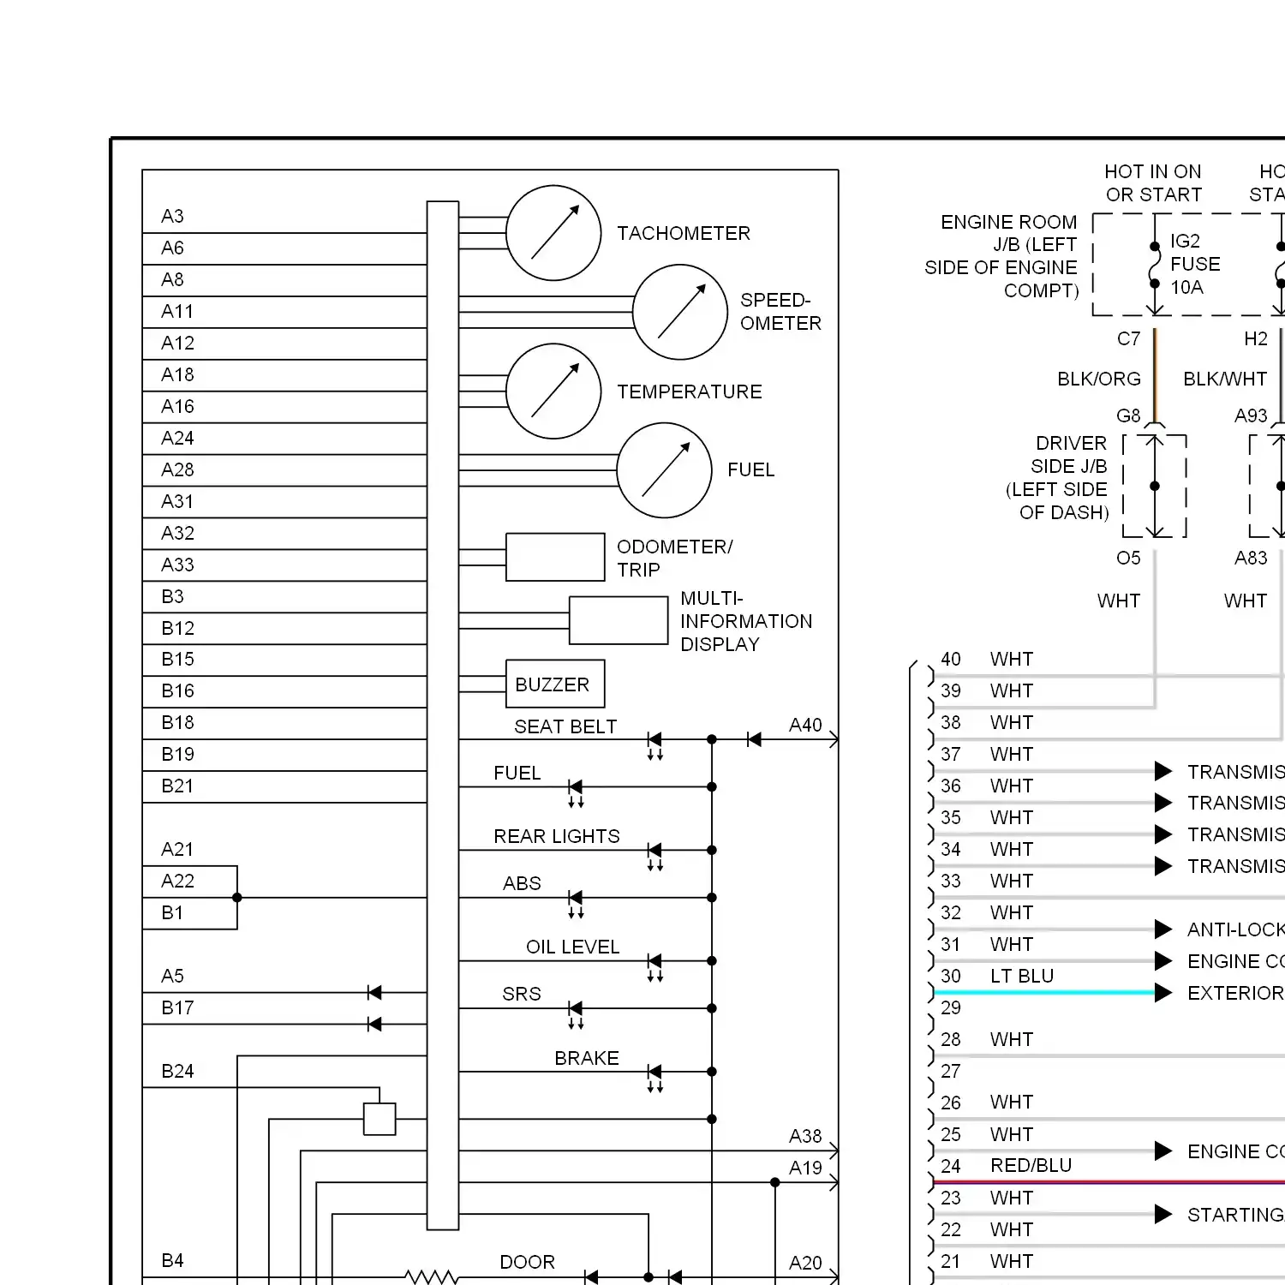Click the IG2 fuse symbol

pos(1155,266)
